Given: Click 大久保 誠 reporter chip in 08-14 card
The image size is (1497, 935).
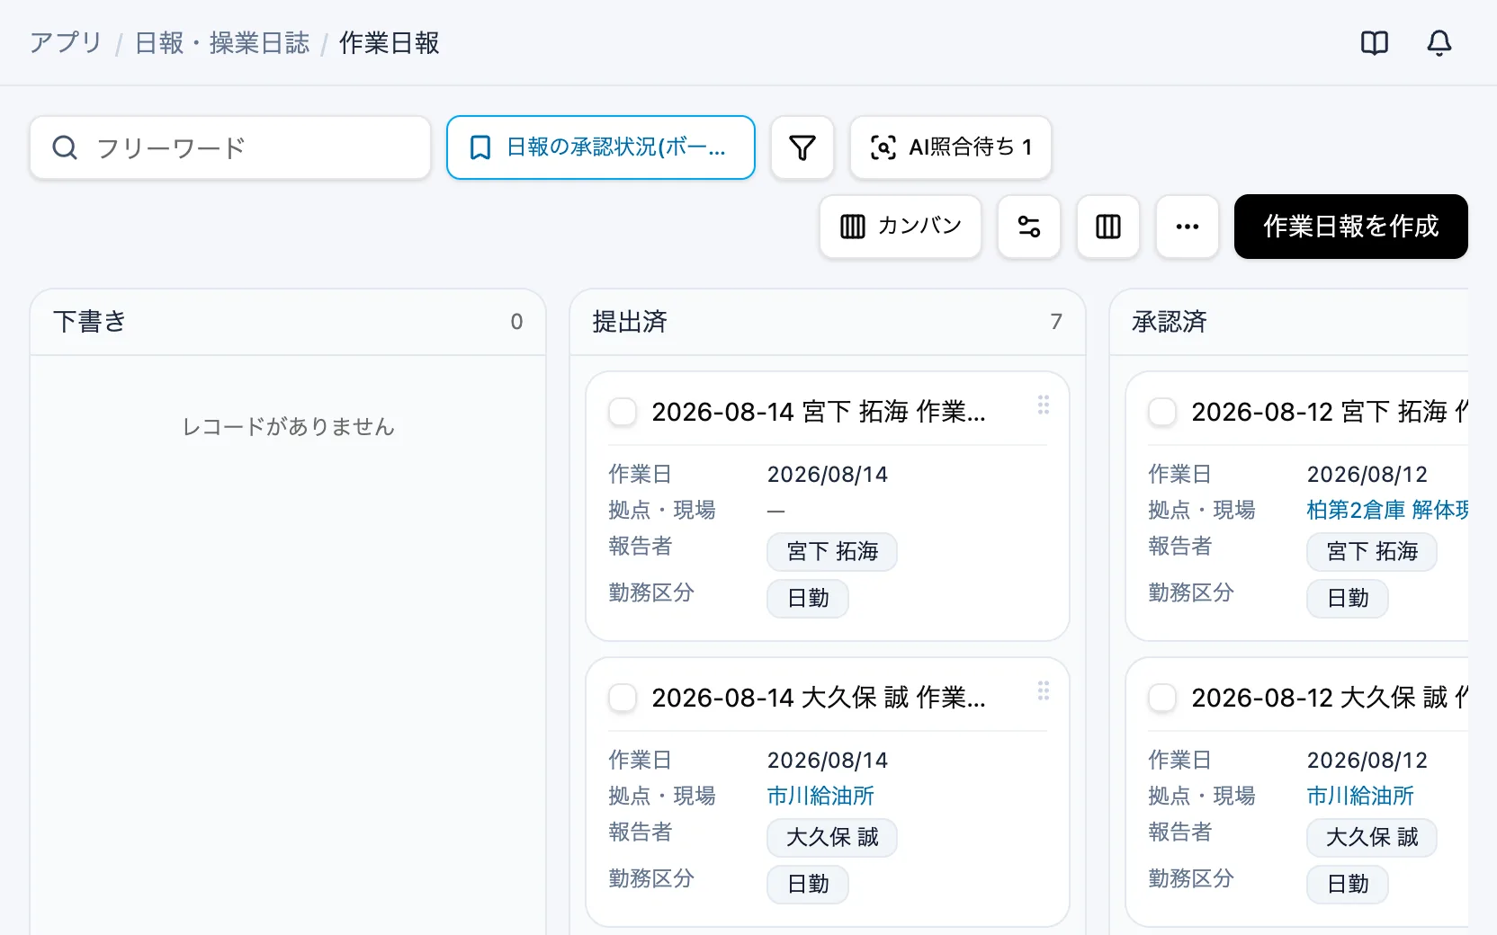Looking at the screenshot, I should (832, 838).
